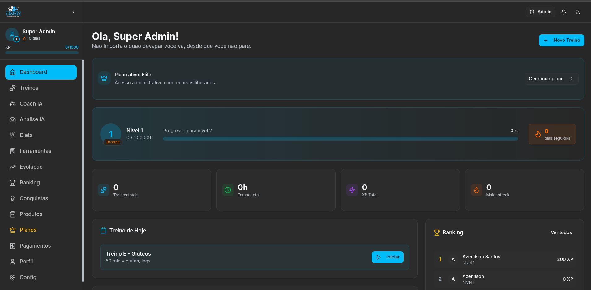Viewport: 591px width, 290px height.
Task: Toggle dark mode moon icon
Action: (x=578, y=12)
